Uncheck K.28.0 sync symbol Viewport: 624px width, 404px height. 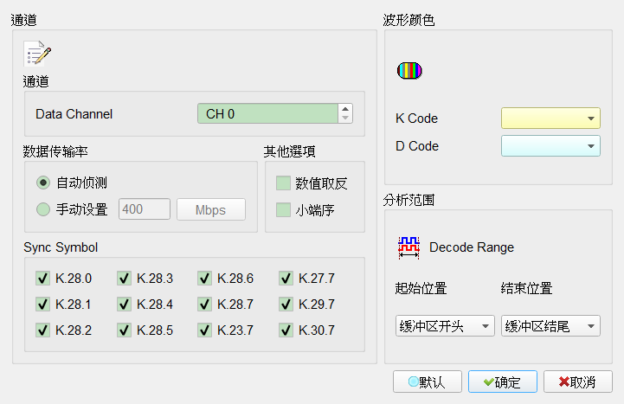[x=42, y=279]
